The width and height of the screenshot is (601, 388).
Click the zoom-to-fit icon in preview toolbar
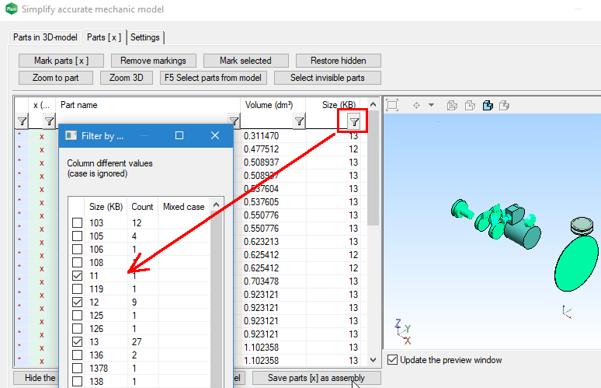pos(392,105)
